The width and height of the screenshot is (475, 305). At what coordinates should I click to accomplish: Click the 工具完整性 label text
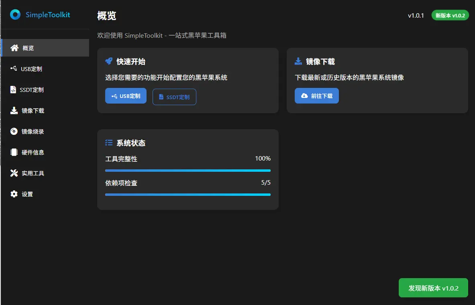pyautogui.click(x=121, y=159)
